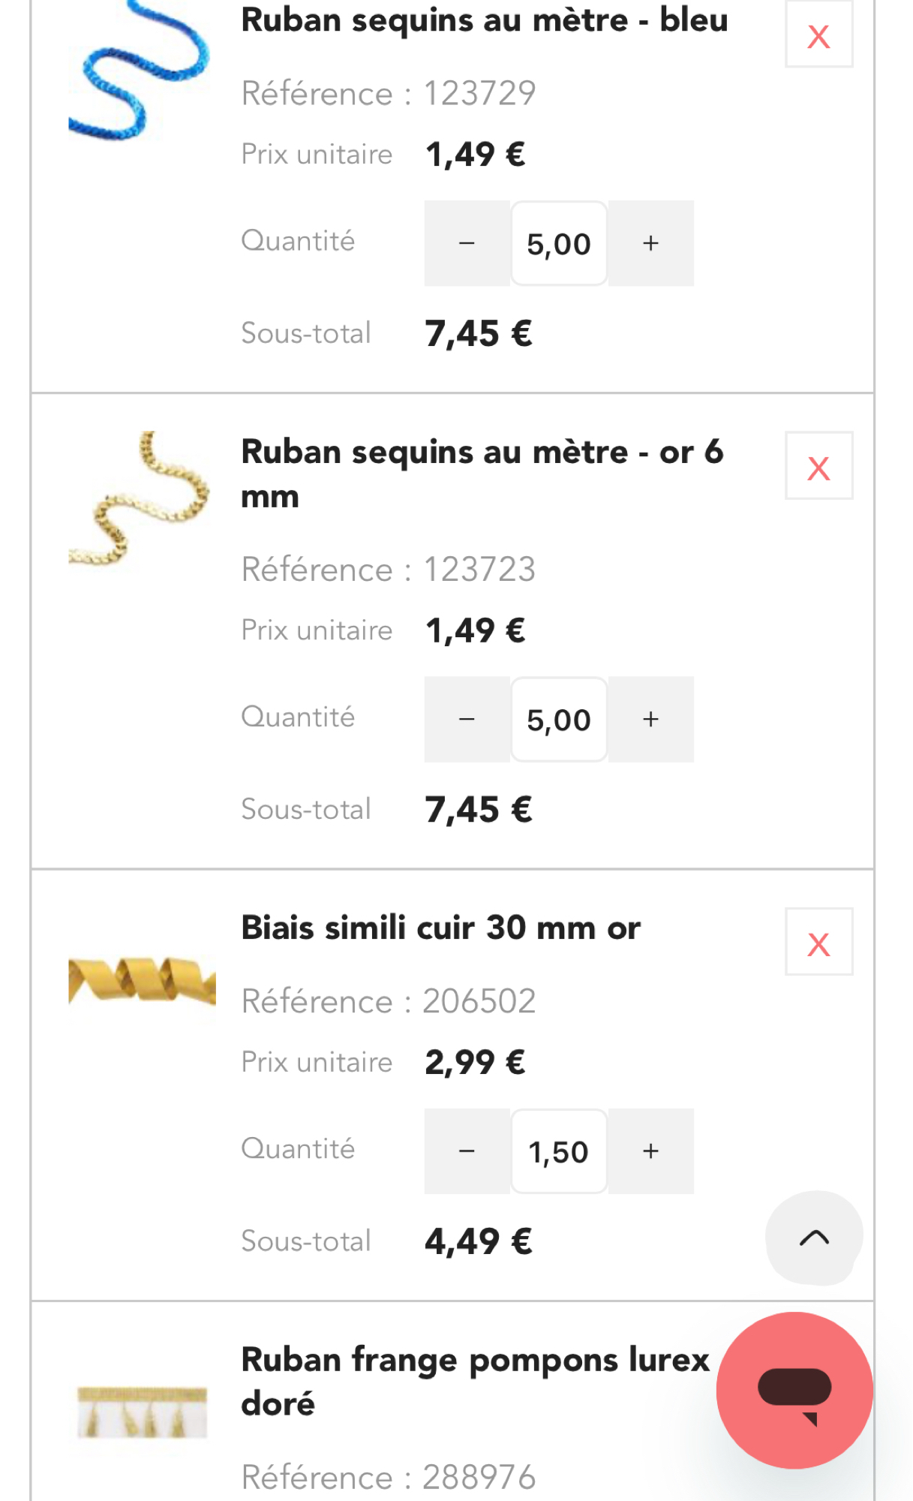Decrease quantity of Biais simili cuir

click(467, 1151)
